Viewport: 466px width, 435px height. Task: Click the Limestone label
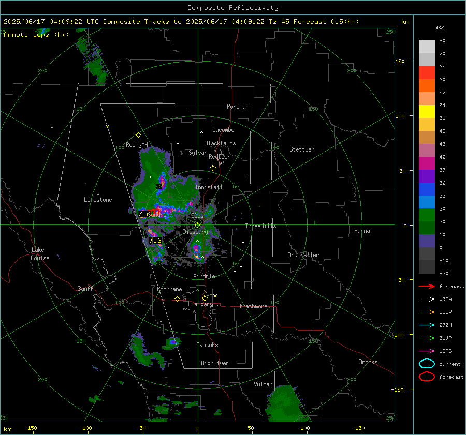pos(98,200)
